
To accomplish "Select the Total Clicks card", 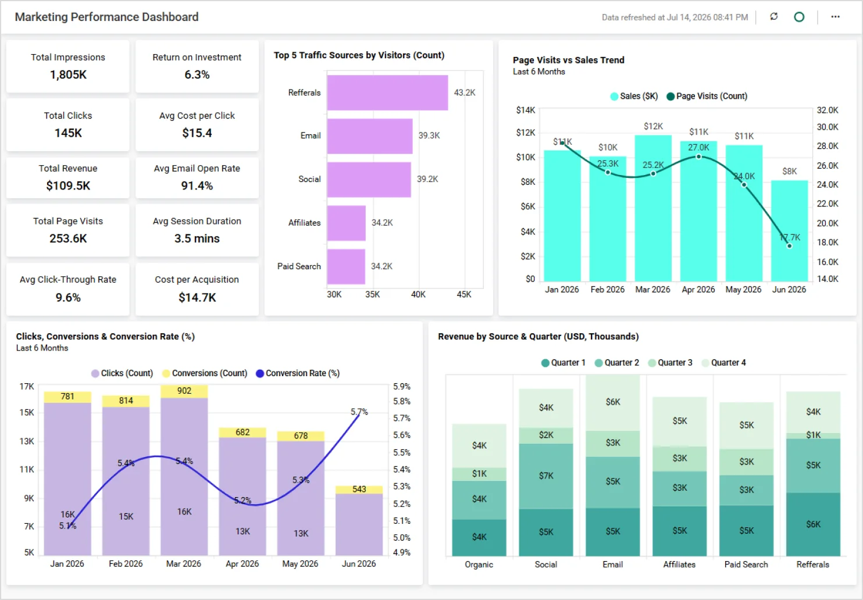I will click(x=68, y=124).
